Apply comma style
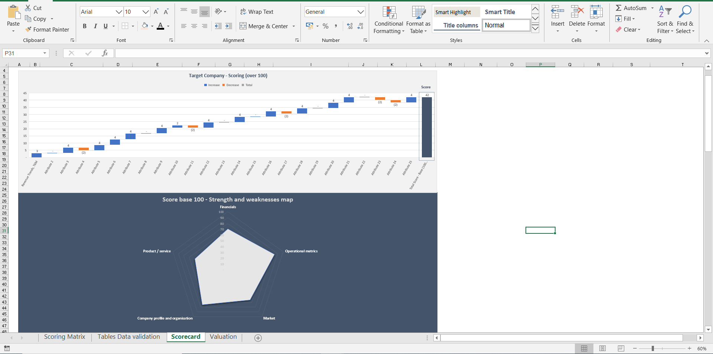This screenshot has width=713, height=354. pyautogui.click(x=336, y=26)
